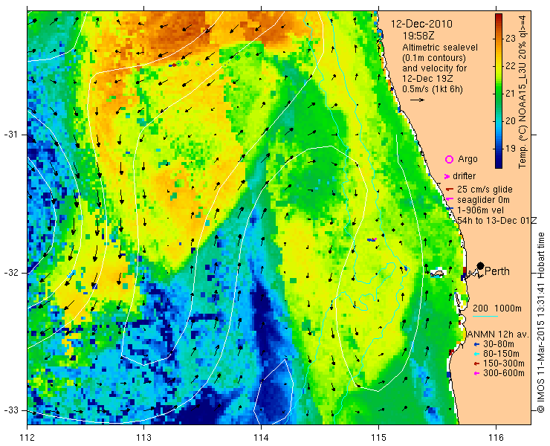
Task: Click the 54h to 13-Dec 01Z text
Action: point(497,220)
